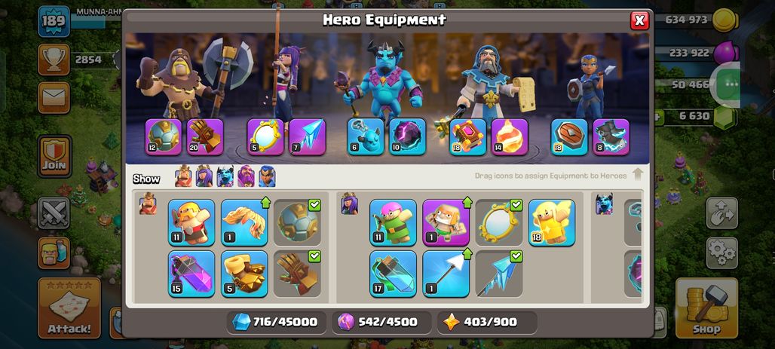The height and width of the screenshot is (349, 775).
Task: Collapse equipment list with the up arrow
Action: [638, 175]
